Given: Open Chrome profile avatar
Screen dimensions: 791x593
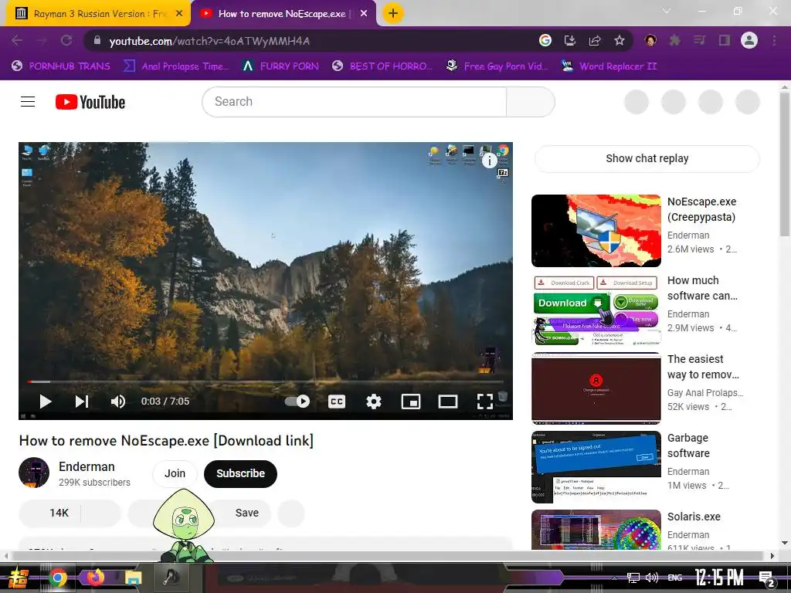Looking at the screenshot, I should coord(749,40).
